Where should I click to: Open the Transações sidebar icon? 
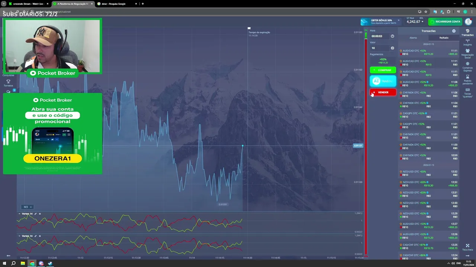click(x=467, y=33)
